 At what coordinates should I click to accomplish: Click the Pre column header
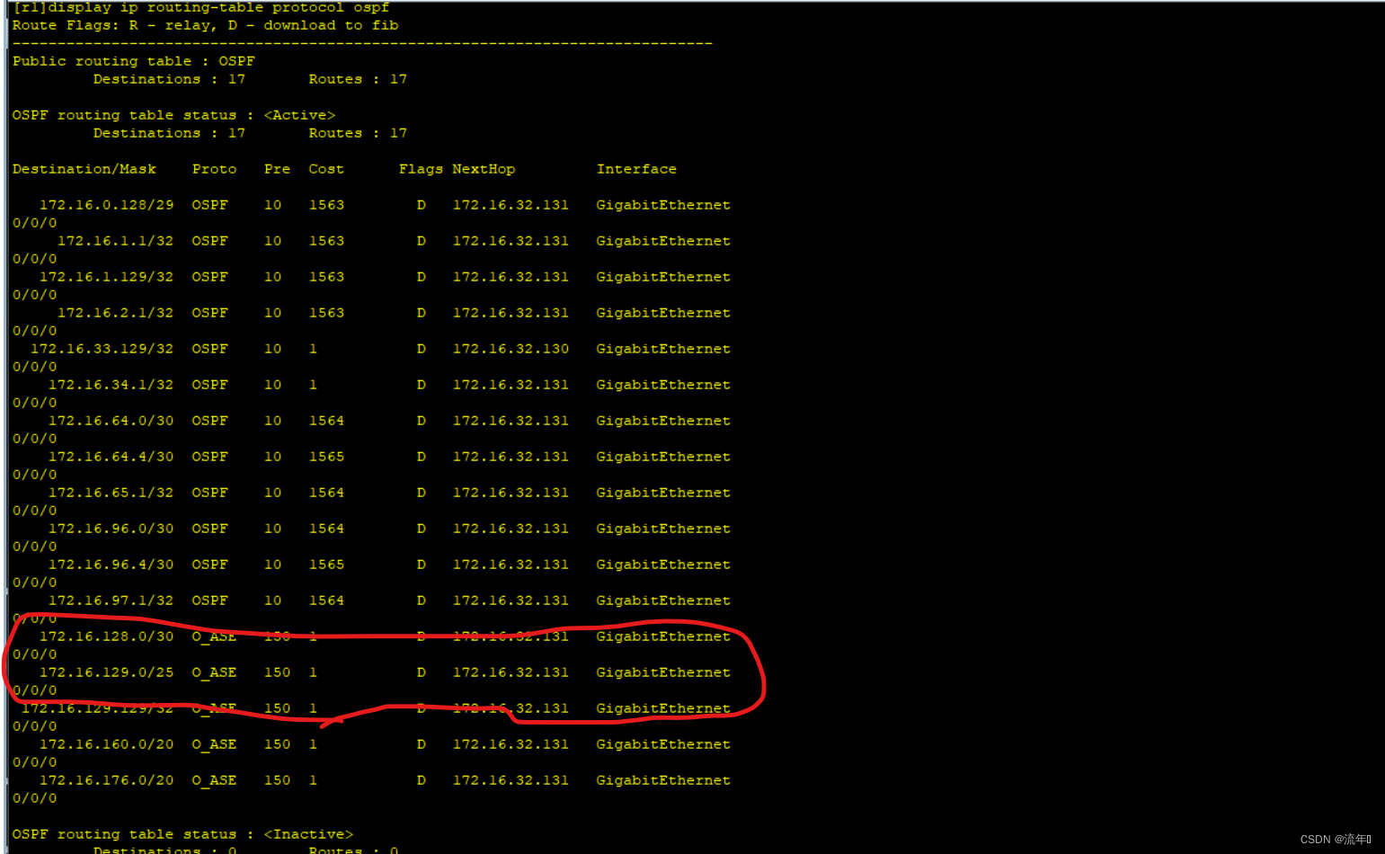[277, 169]
